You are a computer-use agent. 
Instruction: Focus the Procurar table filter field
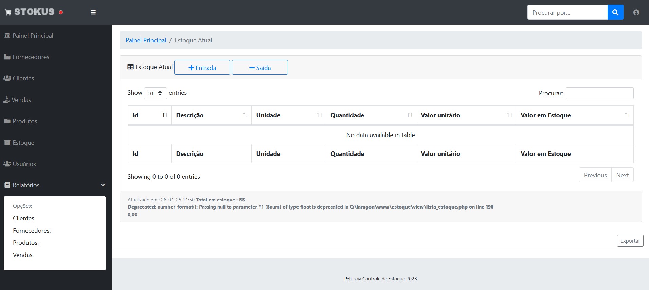(x=599, y=93)
